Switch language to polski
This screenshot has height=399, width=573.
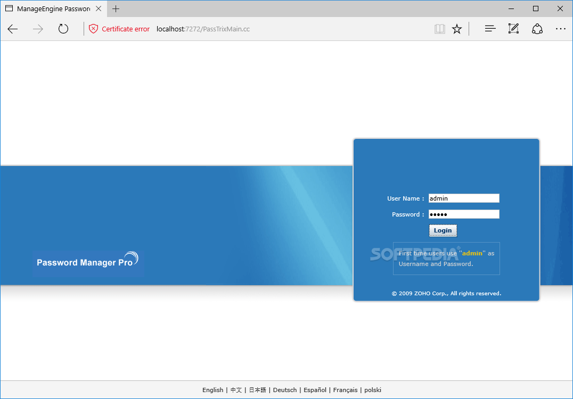click(x=373, y=390)
